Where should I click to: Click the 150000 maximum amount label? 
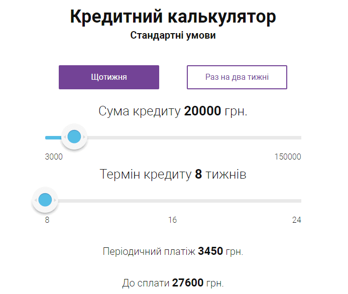pyautogui.click(x=288, y=157)
